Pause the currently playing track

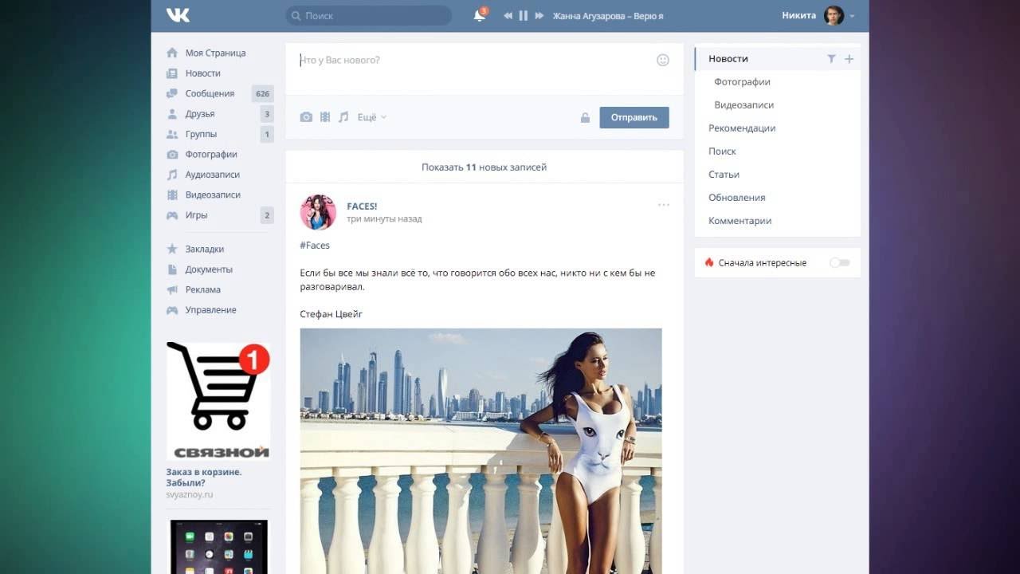524,16
